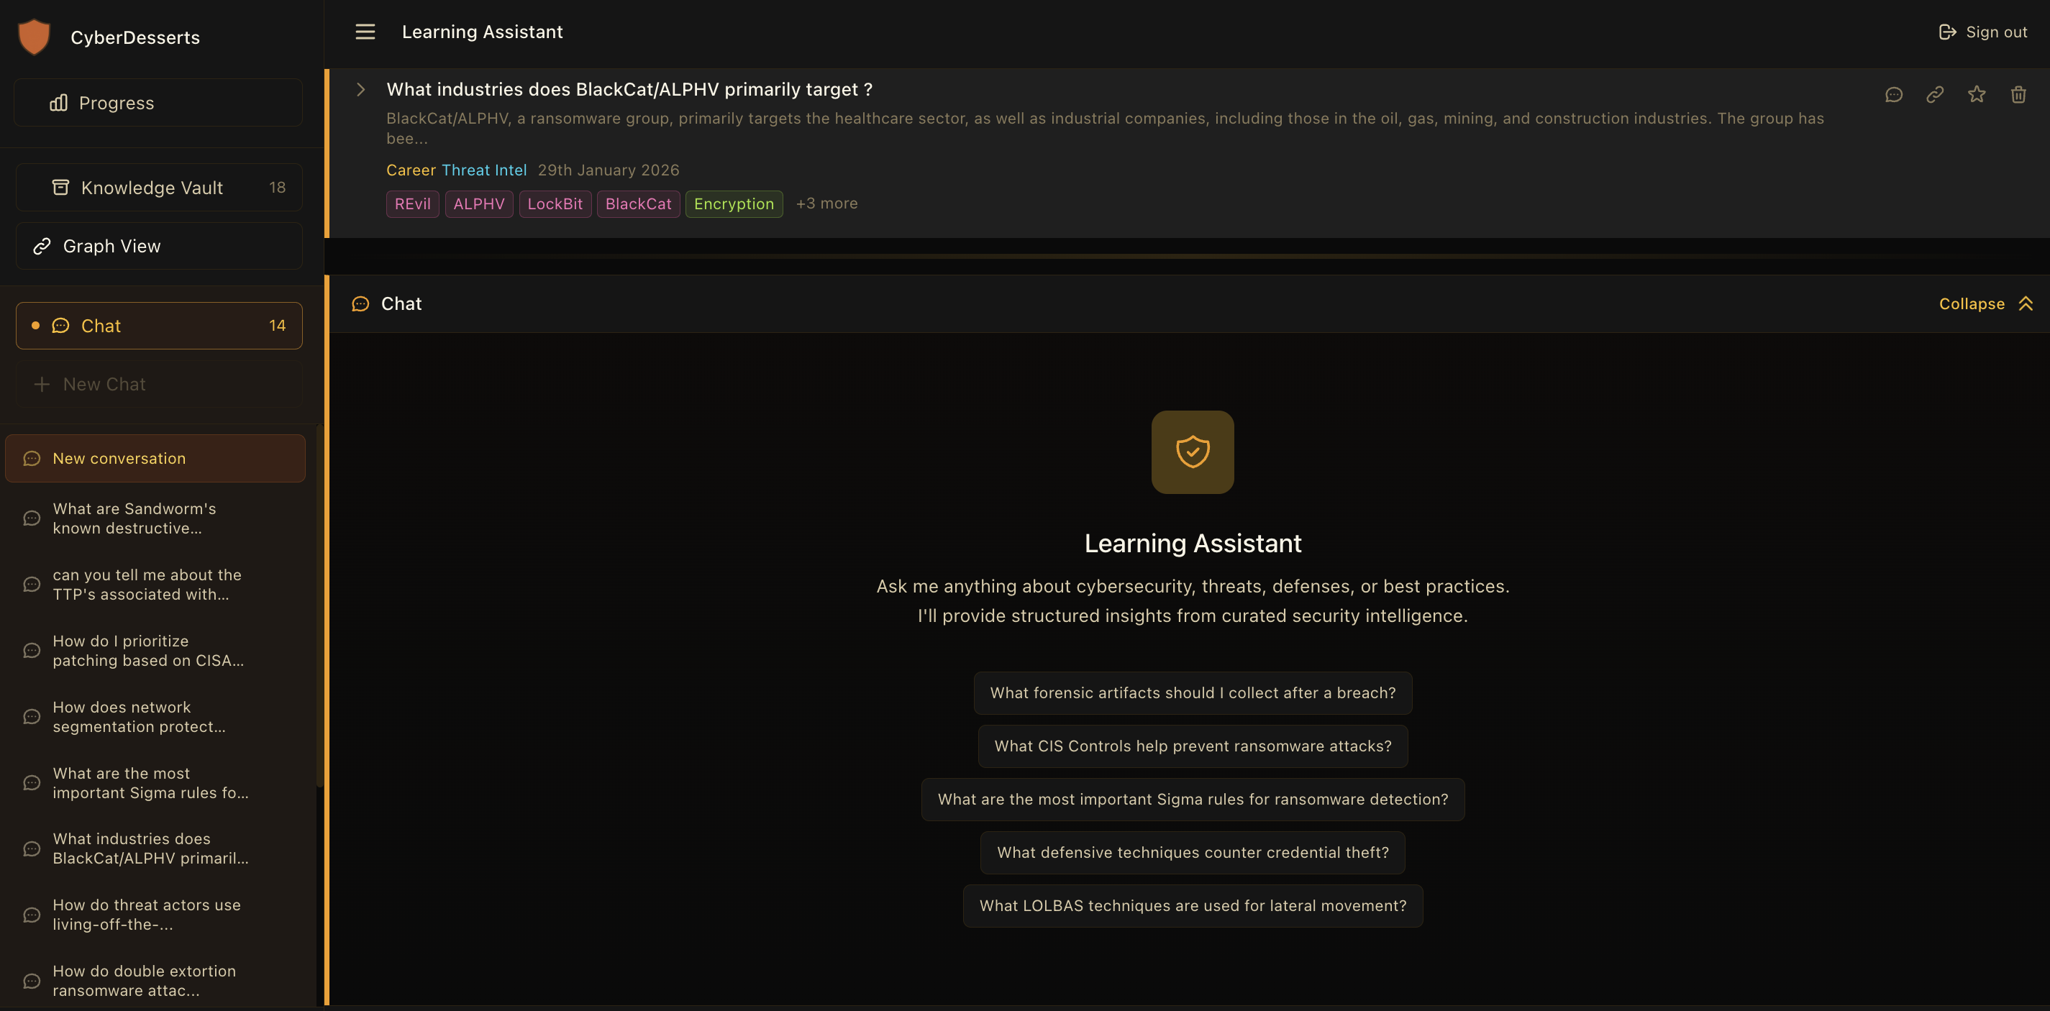Delete the BlackCat answer with the trash icon
Image resolution: width=2050 pixels, height=1011 pixels.
point(2018,94)
